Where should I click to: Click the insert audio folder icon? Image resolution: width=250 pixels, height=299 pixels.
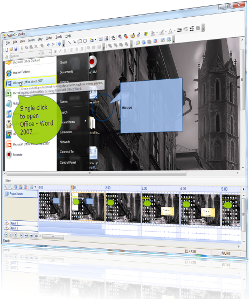tap(133, 35)
